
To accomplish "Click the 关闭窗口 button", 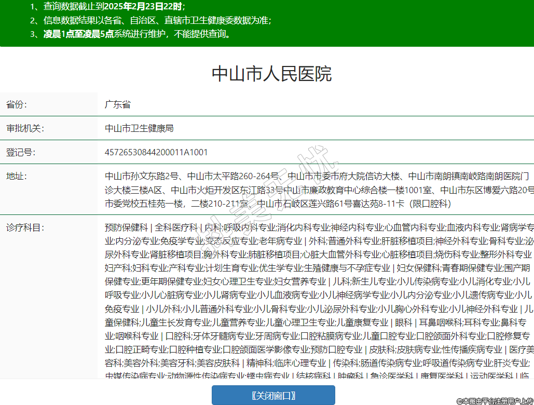I will pos(273,396).
